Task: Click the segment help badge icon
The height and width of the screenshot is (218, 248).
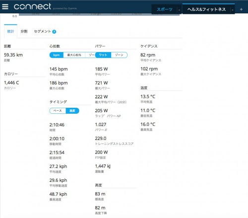Action: coord(54,32)
